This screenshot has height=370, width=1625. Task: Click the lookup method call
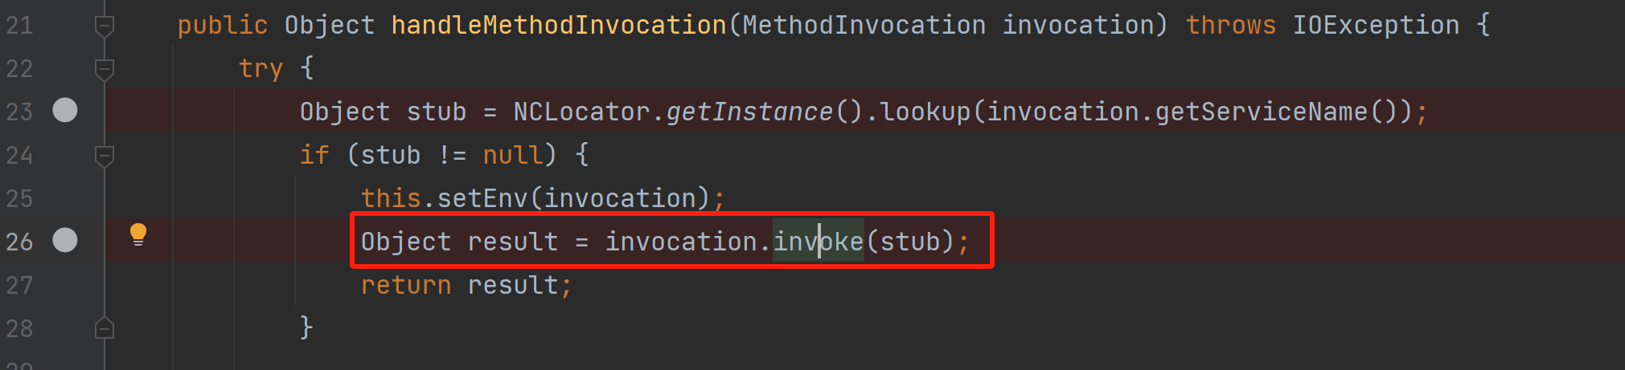(x=925, y=112)
